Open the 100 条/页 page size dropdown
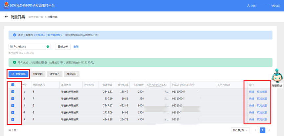 (240, 130)
